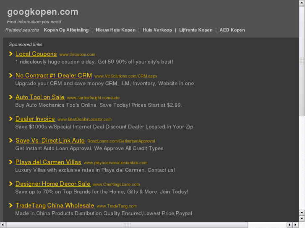This screenshot has width=305, height=228.
Task: Select related search Lijfrente Kopen
Action: tap(196, 30)
